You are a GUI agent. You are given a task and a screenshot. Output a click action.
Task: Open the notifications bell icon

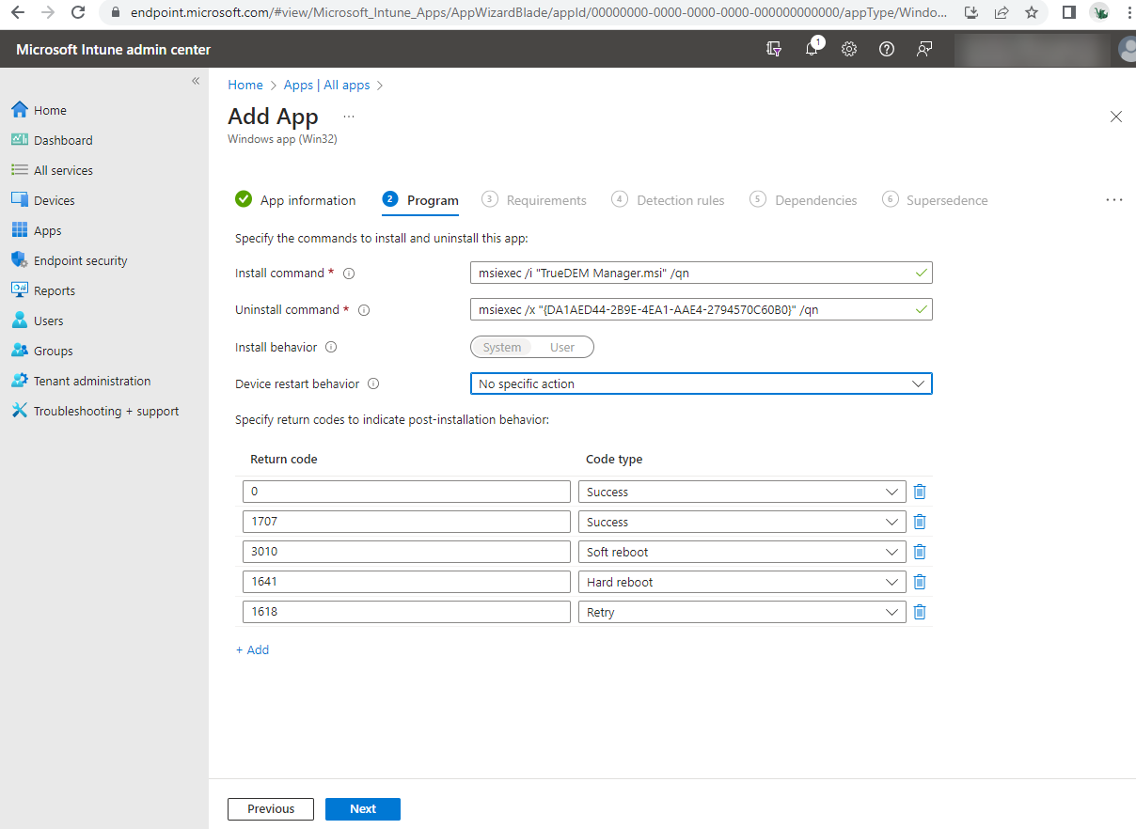pos(812,50)
